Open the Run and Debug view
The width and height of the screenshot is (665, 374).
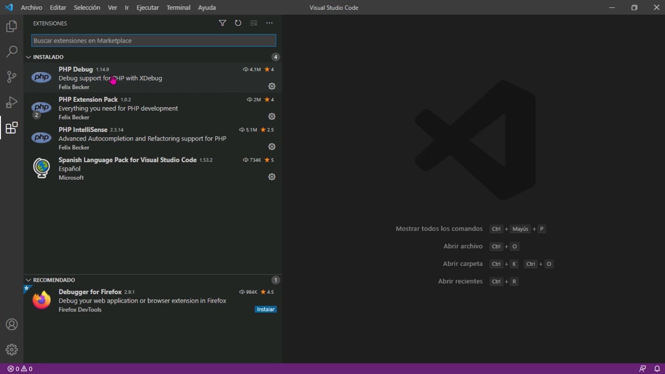pyautogui.click(x=11, y=102)
